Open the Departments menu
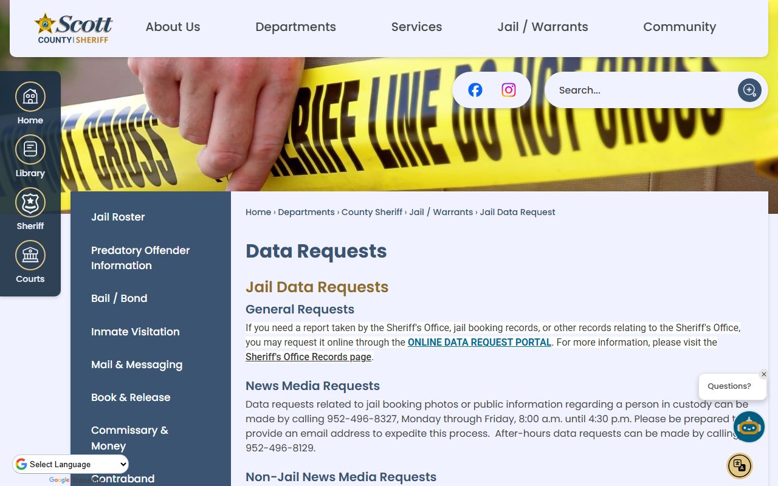This screenshot has width=778, height=486. (295, 27)
